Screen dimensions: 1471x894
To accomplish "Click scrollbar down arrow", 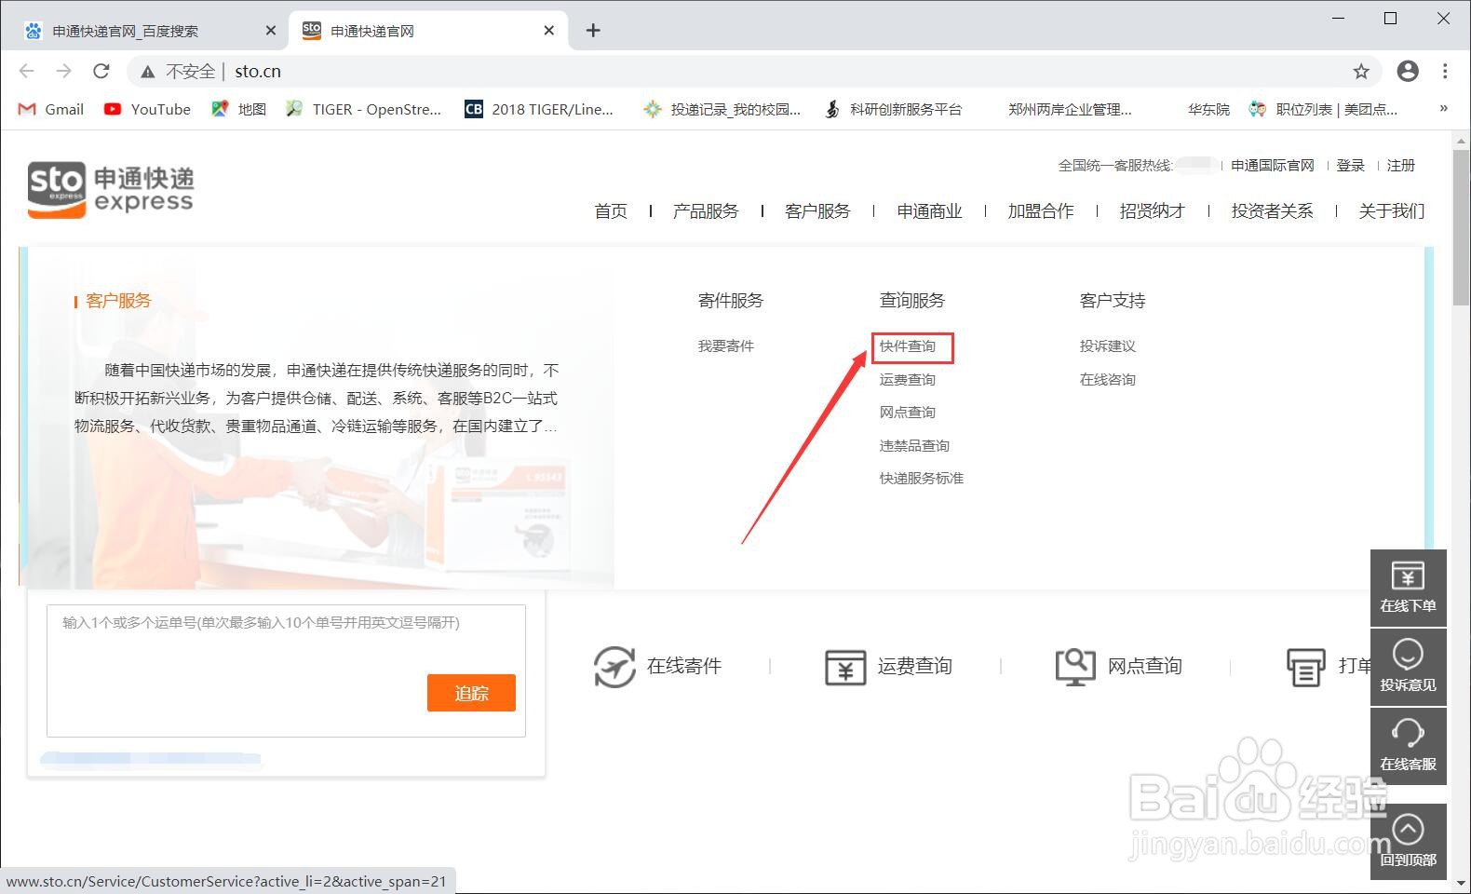I will click(x=1461, y=883).
